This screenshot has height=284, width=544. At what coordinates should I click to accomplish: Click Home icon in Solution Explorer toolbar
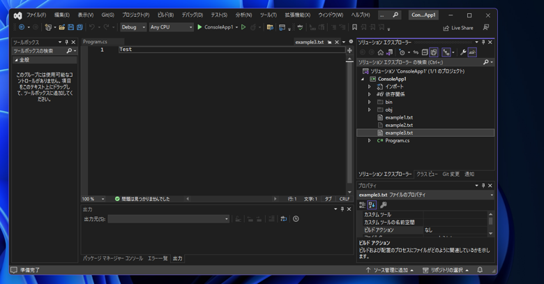381,52
